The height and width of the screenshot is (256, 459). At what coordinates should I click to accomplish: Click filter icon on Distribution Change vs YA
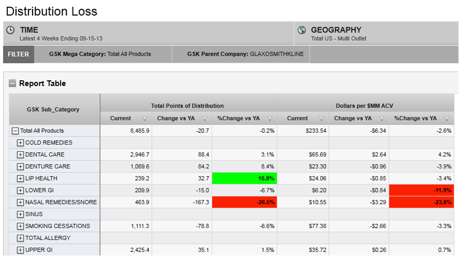coord(205,119)
